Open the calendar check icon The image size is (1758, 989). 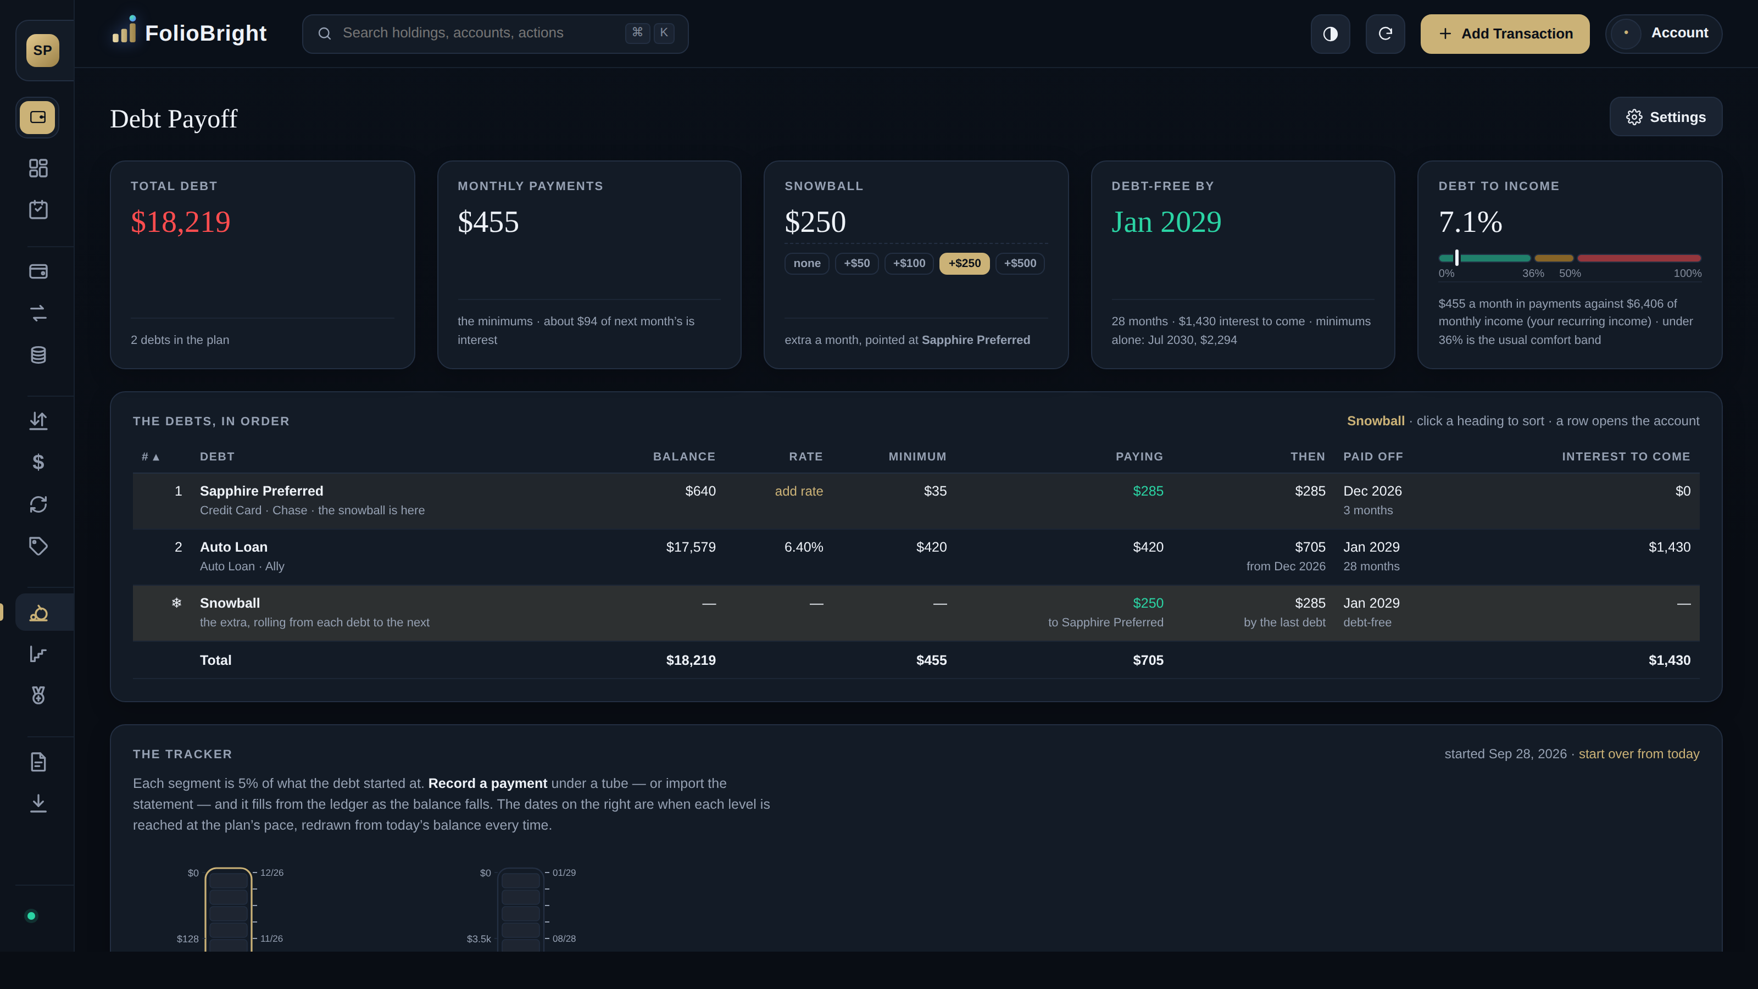38,209
